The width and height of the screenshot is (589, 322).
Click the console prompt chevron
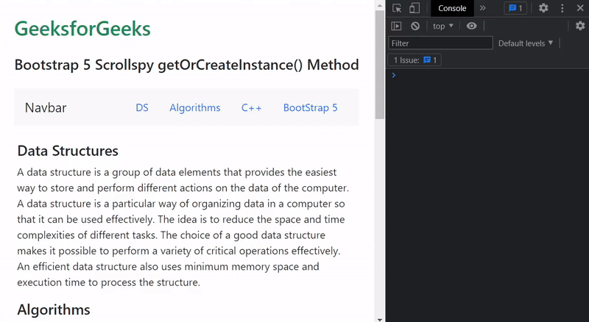pyautogui.click(x=394, y=76)
